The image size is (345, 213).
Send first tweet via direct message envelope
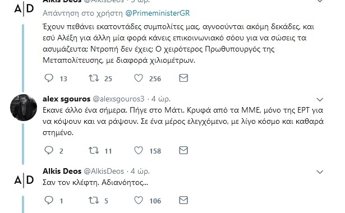183,78
